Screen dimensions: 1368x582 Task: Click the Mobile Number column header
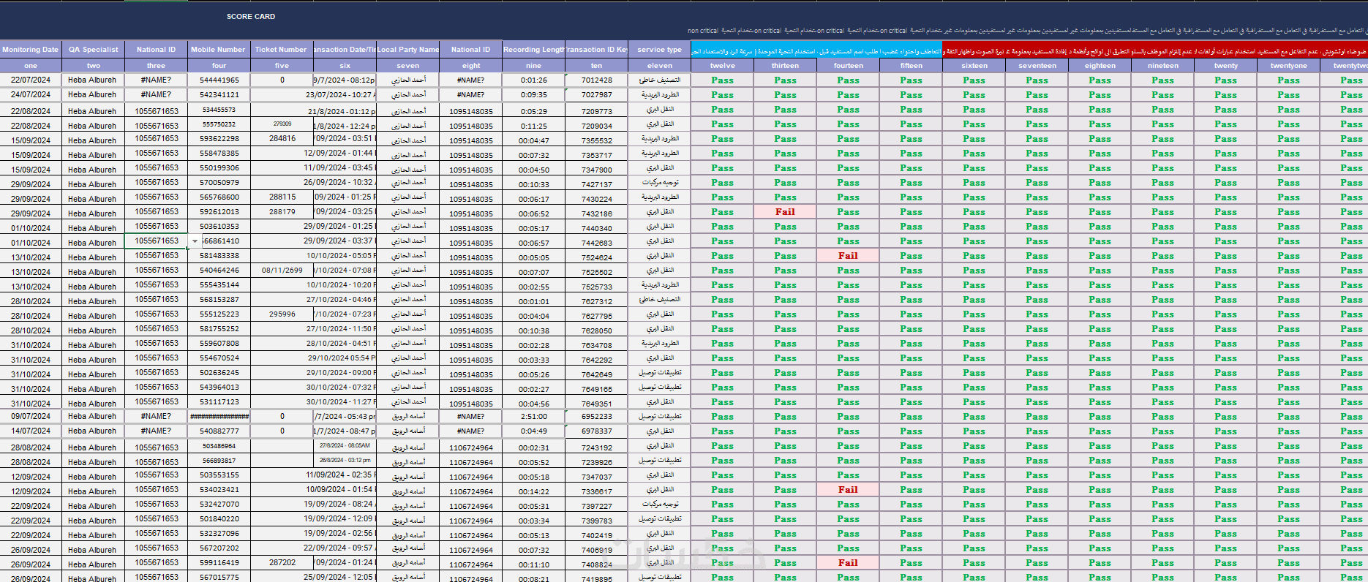(x=219, y=50)
